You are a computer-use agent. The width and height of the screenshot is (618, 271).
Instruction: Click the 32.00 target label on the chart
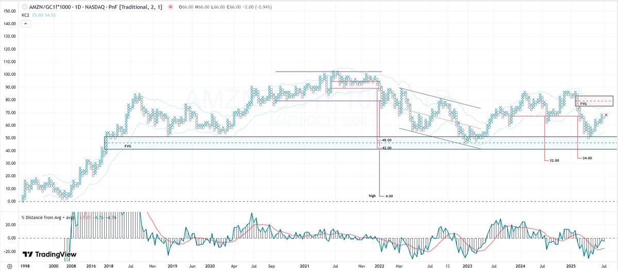click(554, 160)
